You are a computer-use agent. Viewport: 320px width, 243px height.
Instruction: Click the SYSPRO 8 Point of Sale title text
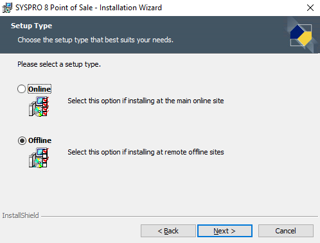tap(89, 8)
